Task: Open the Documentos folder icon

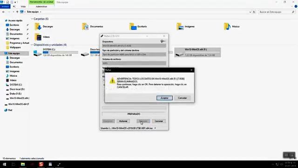Action: tap(85, 27)
